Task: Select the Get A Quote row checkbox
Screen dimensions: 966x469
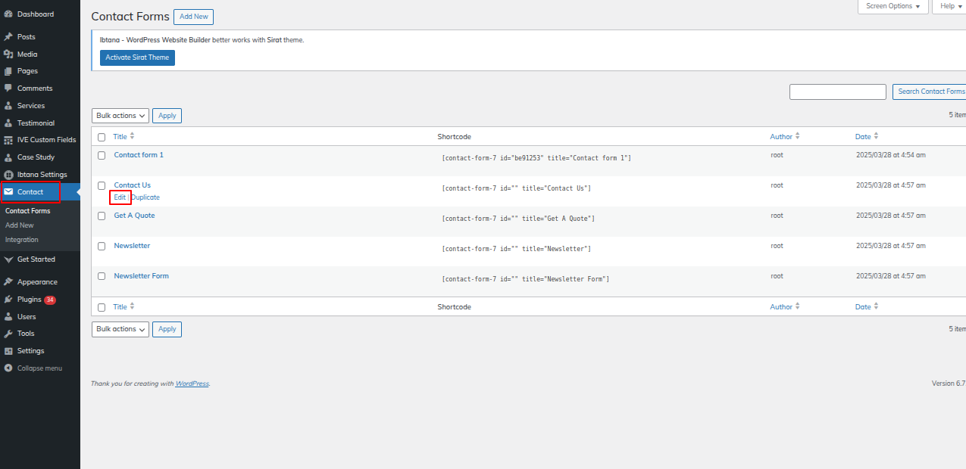Action: [x=102, y=216]
